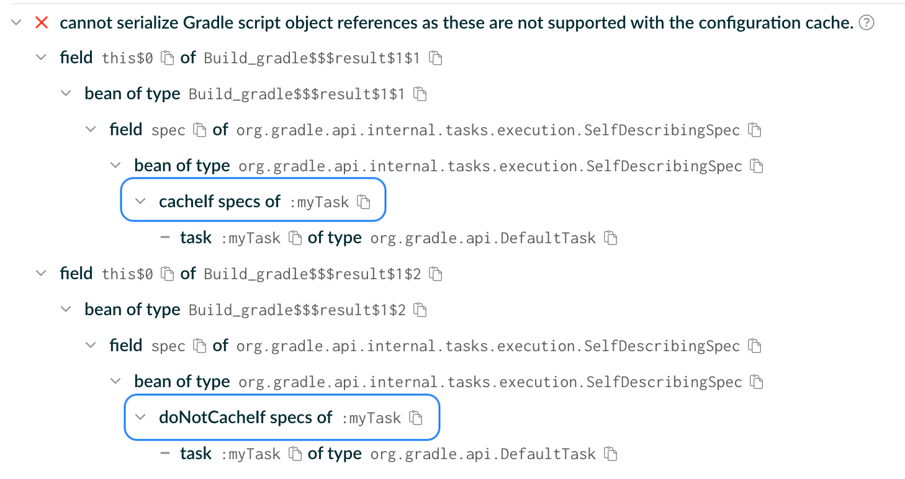The image size is (905, 479).
Task: Collapse the bean of type Build_gradle$$$result$1$2 node
Action: pyautogui.click(x=66, y=309)
